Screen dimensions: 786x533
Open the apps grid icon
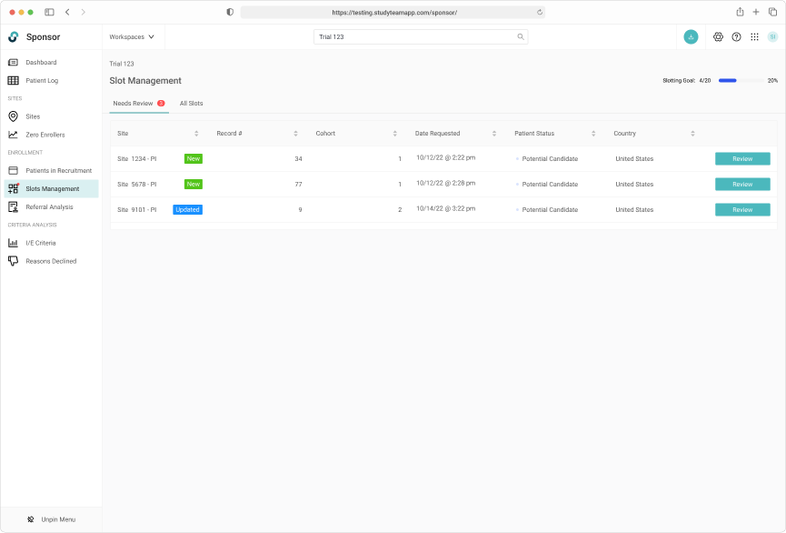click(x=754, y=36)
